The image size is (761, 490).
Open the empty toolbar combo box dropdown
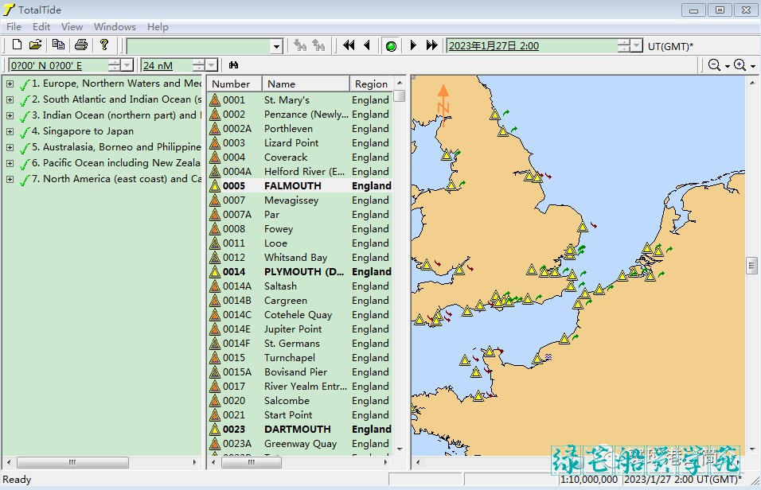coord(277,47)
